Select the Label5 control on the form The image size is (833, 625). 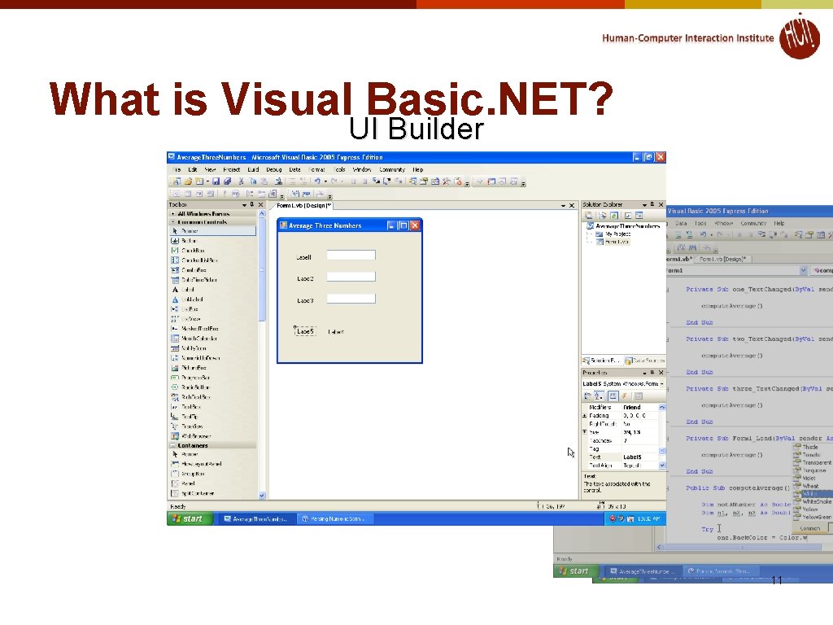305,331
